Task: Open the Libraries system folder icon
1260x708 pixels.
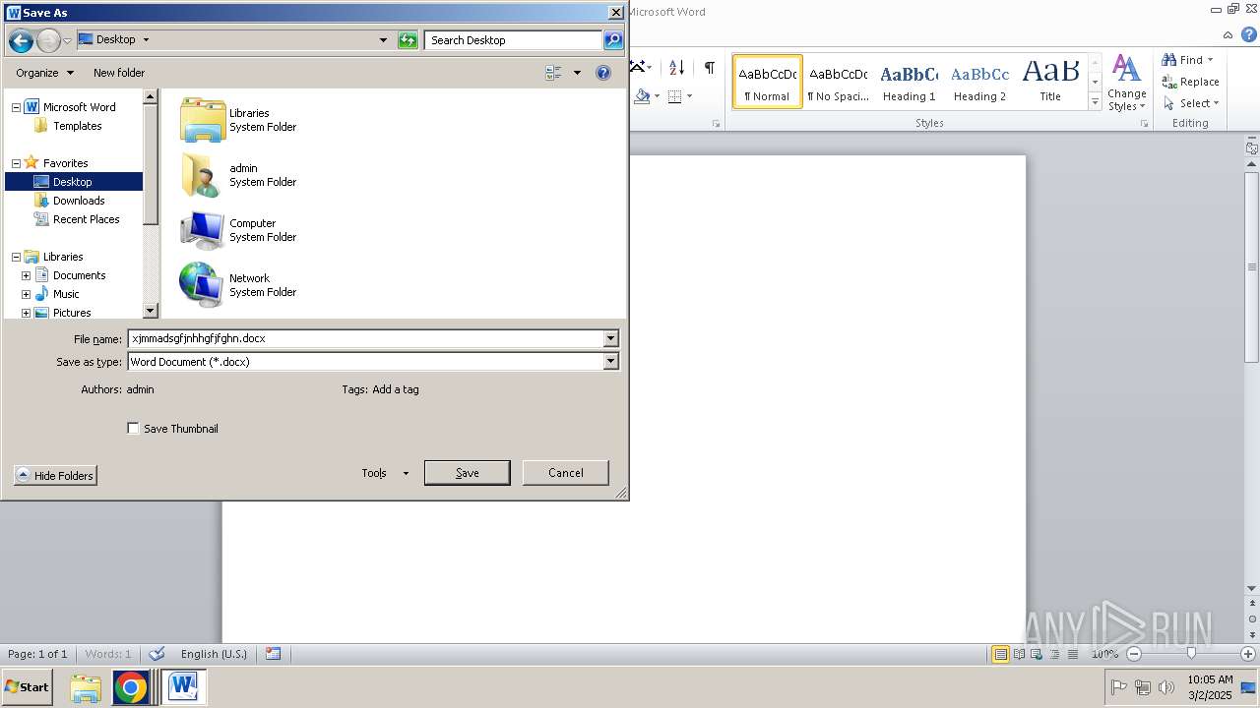Action: point(203,120)
